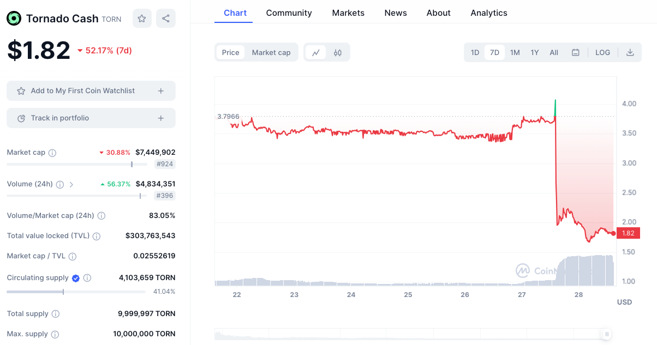Set chart range to All
Screen dimensions: 657x345
(554, 52)
